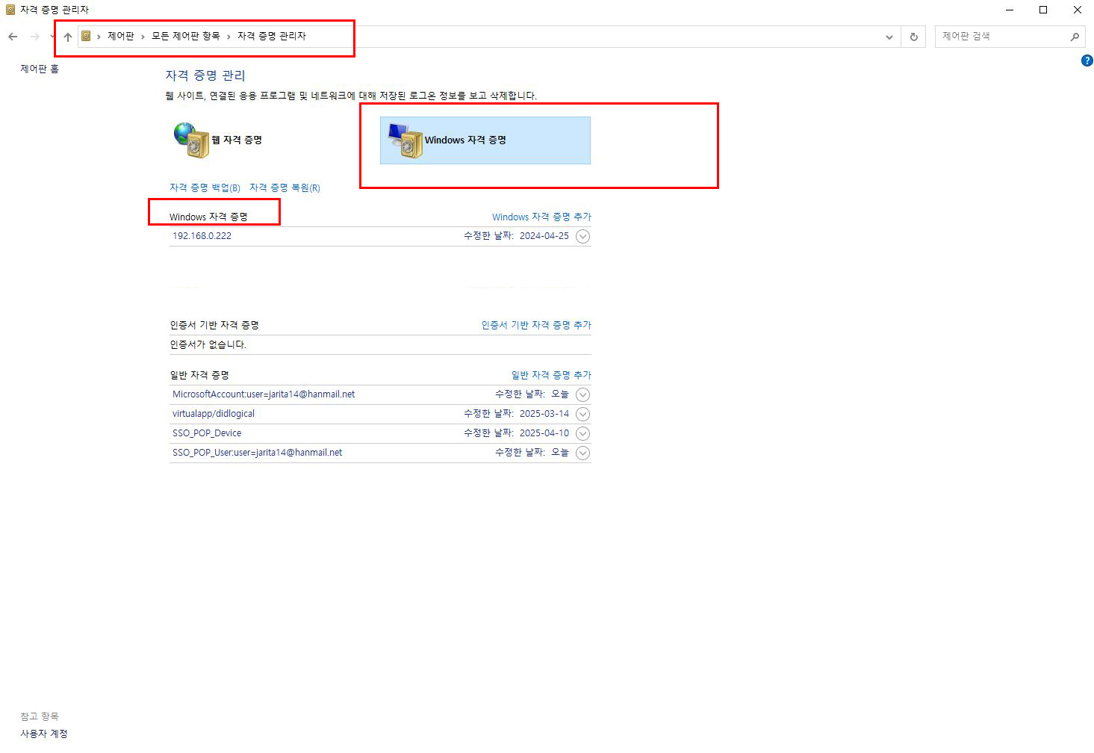Image resolution: width=1094 pixels, height=753 pixels.
Task: Open 제어판 홈 in the left sidebar
Action: click(39, 69)
